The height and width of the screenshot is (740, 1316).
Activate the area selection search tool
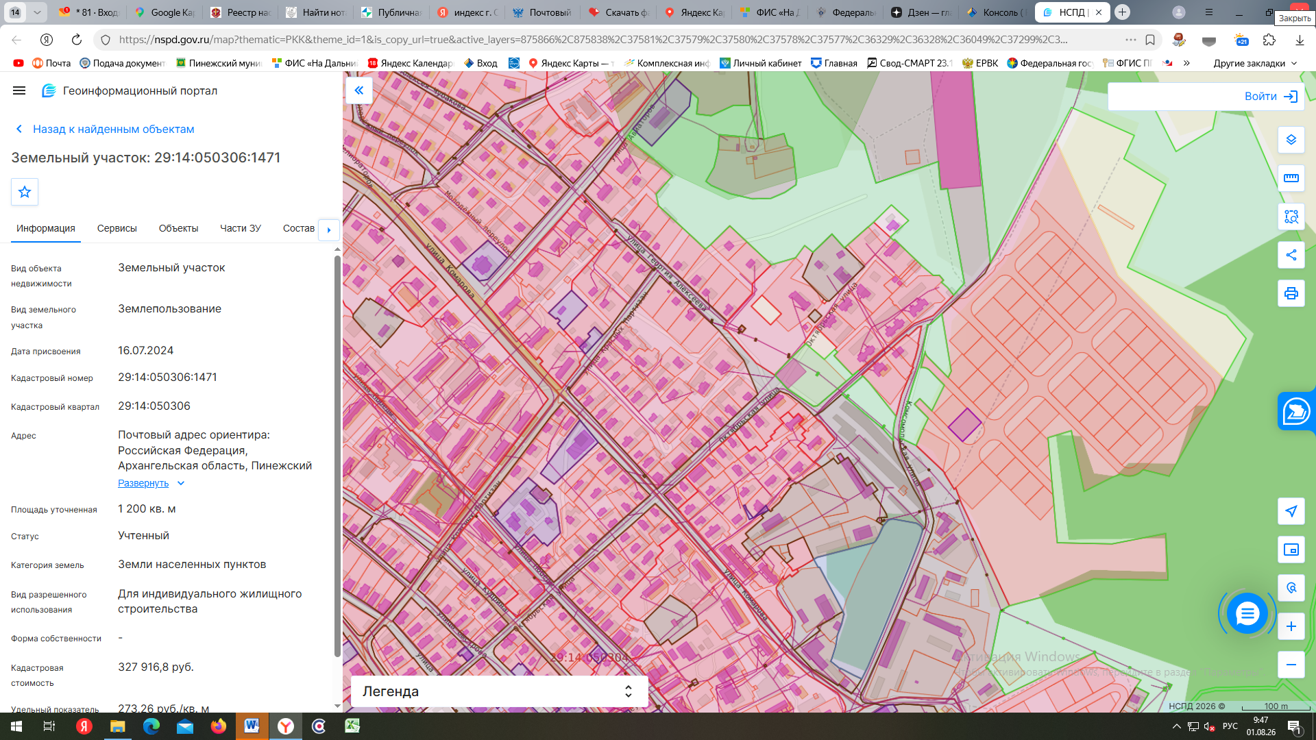[x=1291, y=217]
